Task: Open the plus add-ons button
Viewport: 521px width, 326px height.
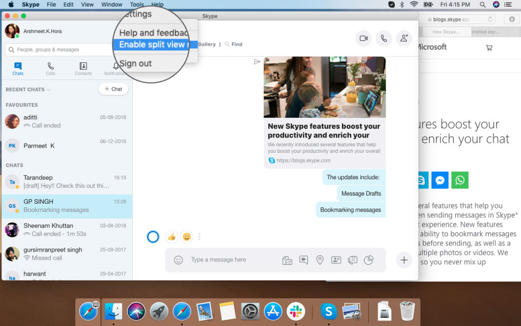Action: pyautogui.click(x=404, y=260)
